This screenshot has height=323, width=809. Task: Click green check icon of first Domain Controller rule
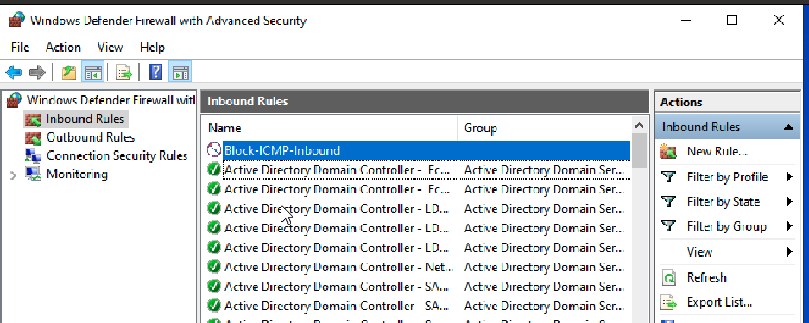click(213, 170)
